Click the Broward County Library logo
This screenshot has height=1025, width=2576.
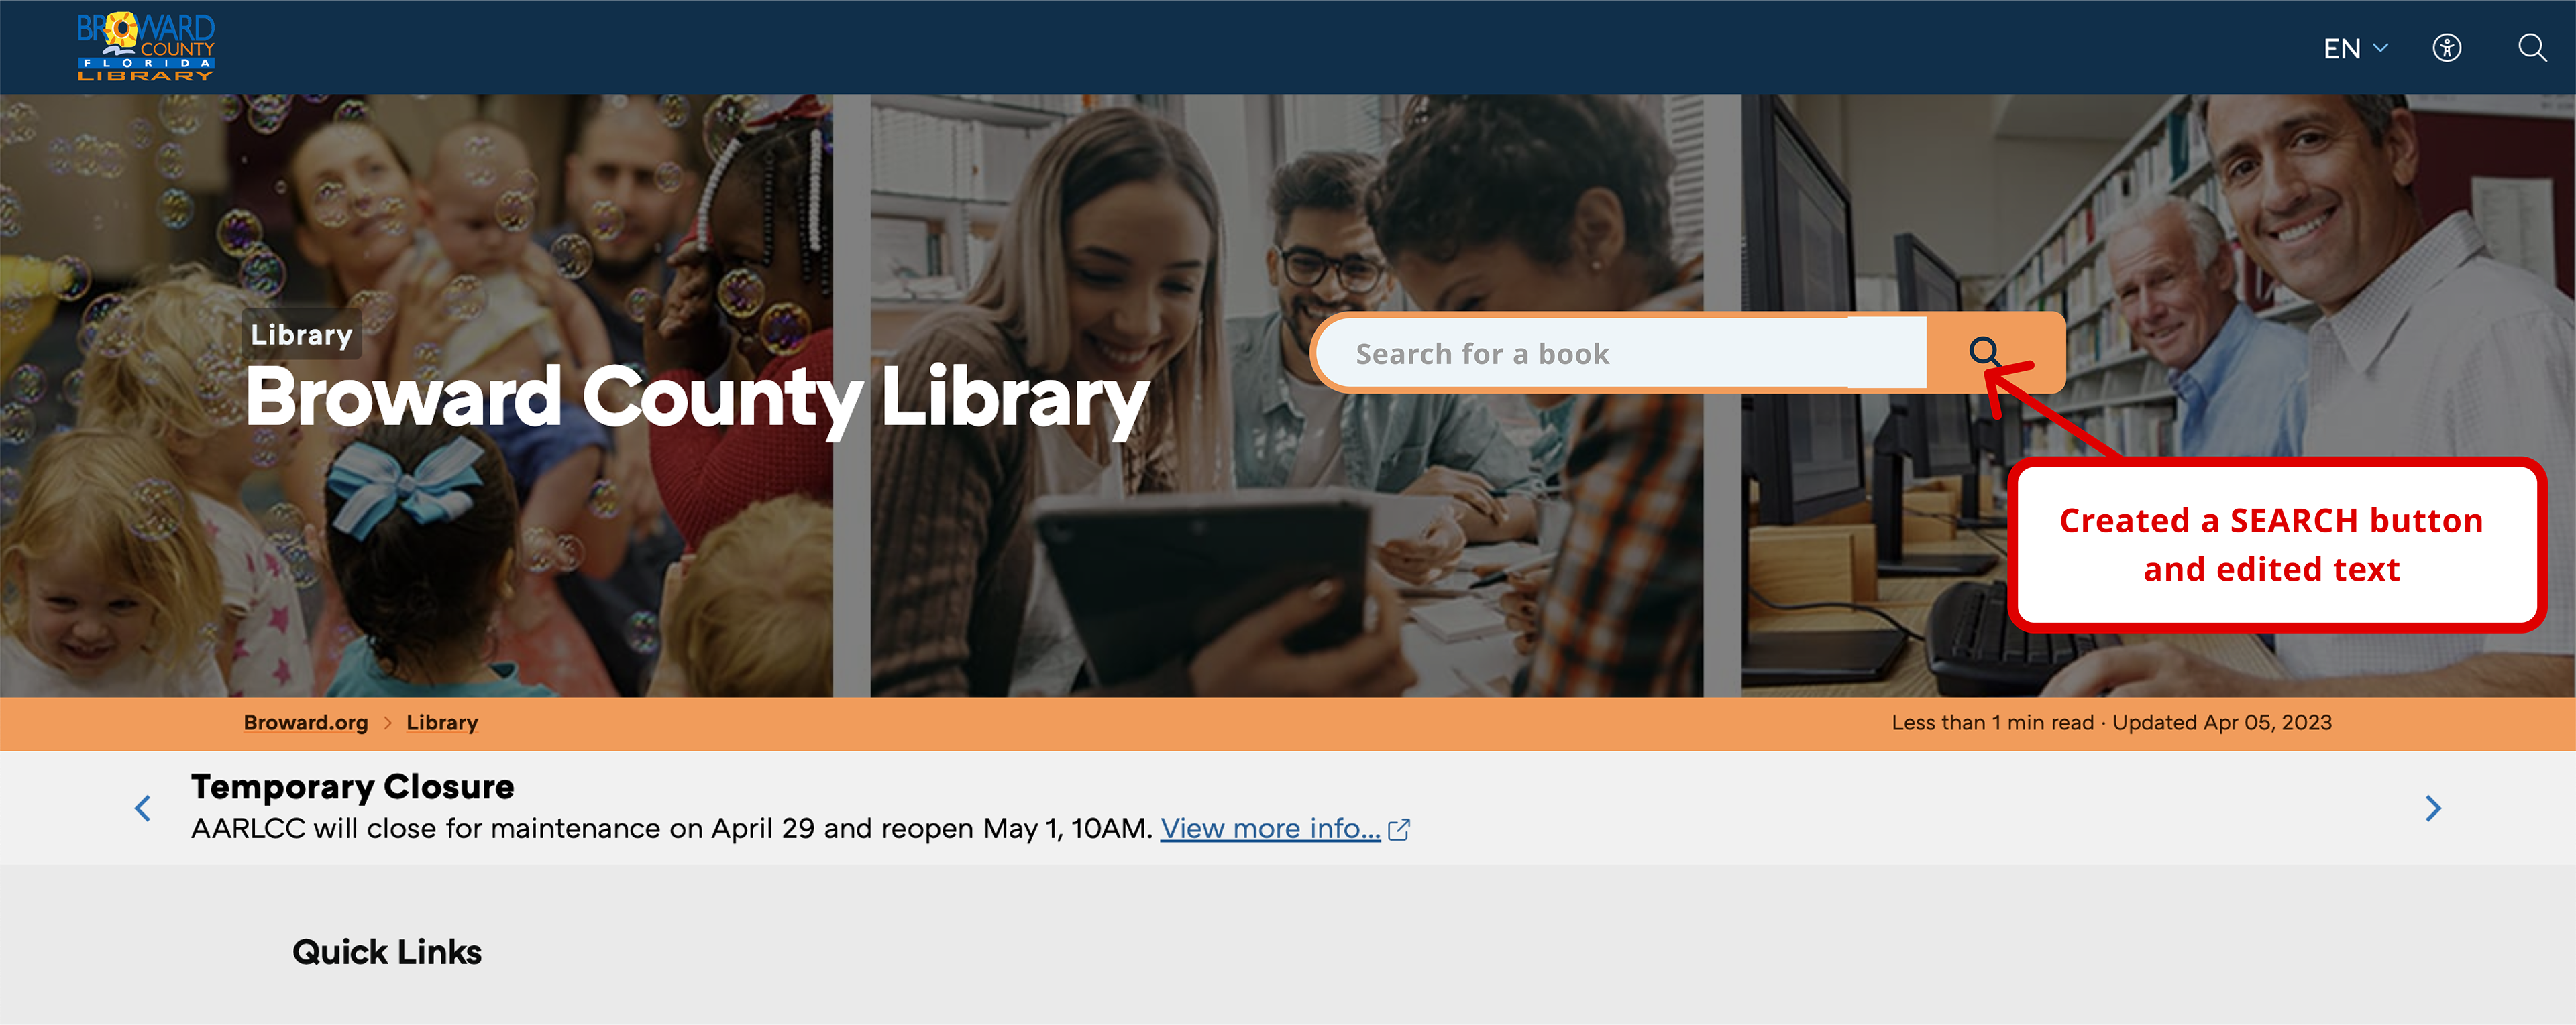click(x=146, y=47)
